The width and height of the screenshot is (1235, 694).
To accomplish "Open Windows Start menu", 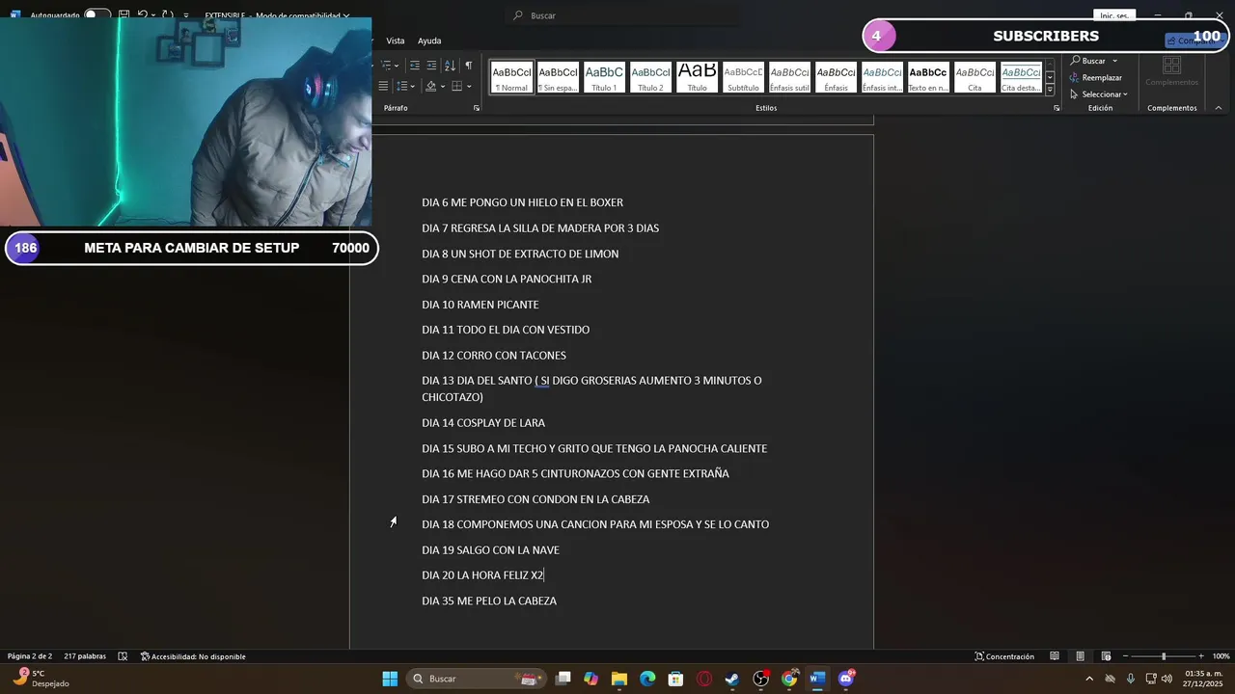I will 390,679.
